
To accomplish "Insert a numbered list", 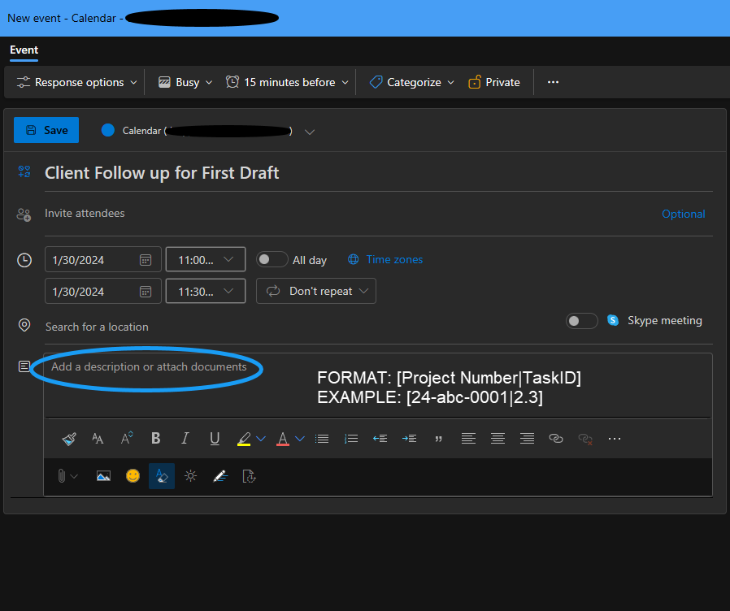I will 351,439.
